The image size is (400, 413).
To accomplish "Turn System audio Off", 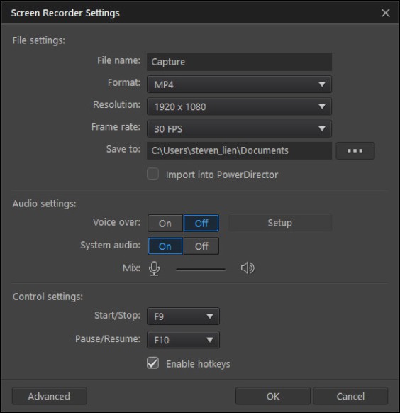I will pos(201,246).
